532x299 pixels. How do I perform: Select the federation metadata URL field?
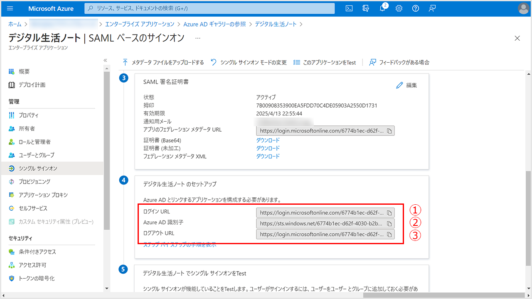(x=325, y=131)
